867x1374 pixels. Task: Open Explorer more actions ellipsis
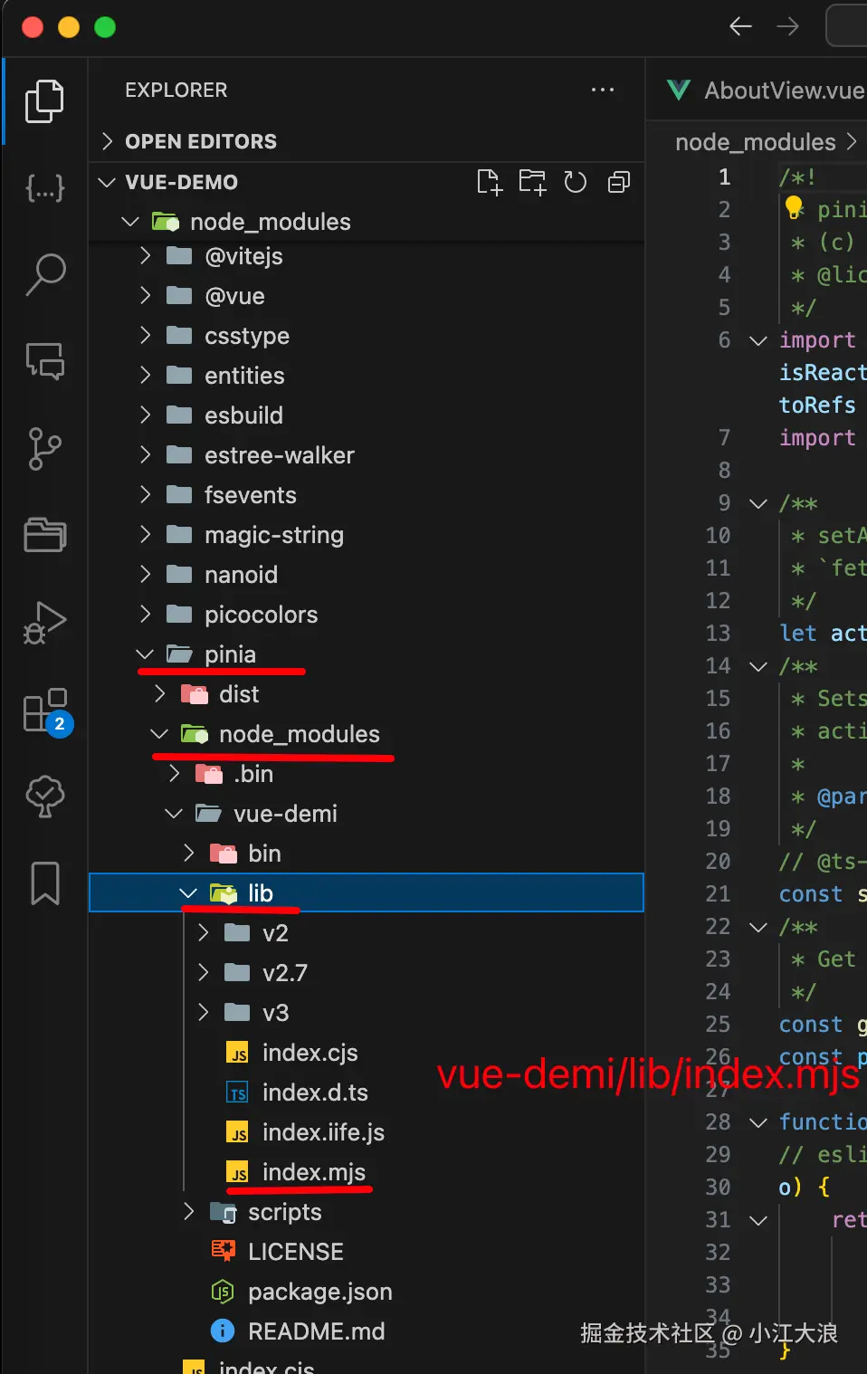tap(603, 90)
